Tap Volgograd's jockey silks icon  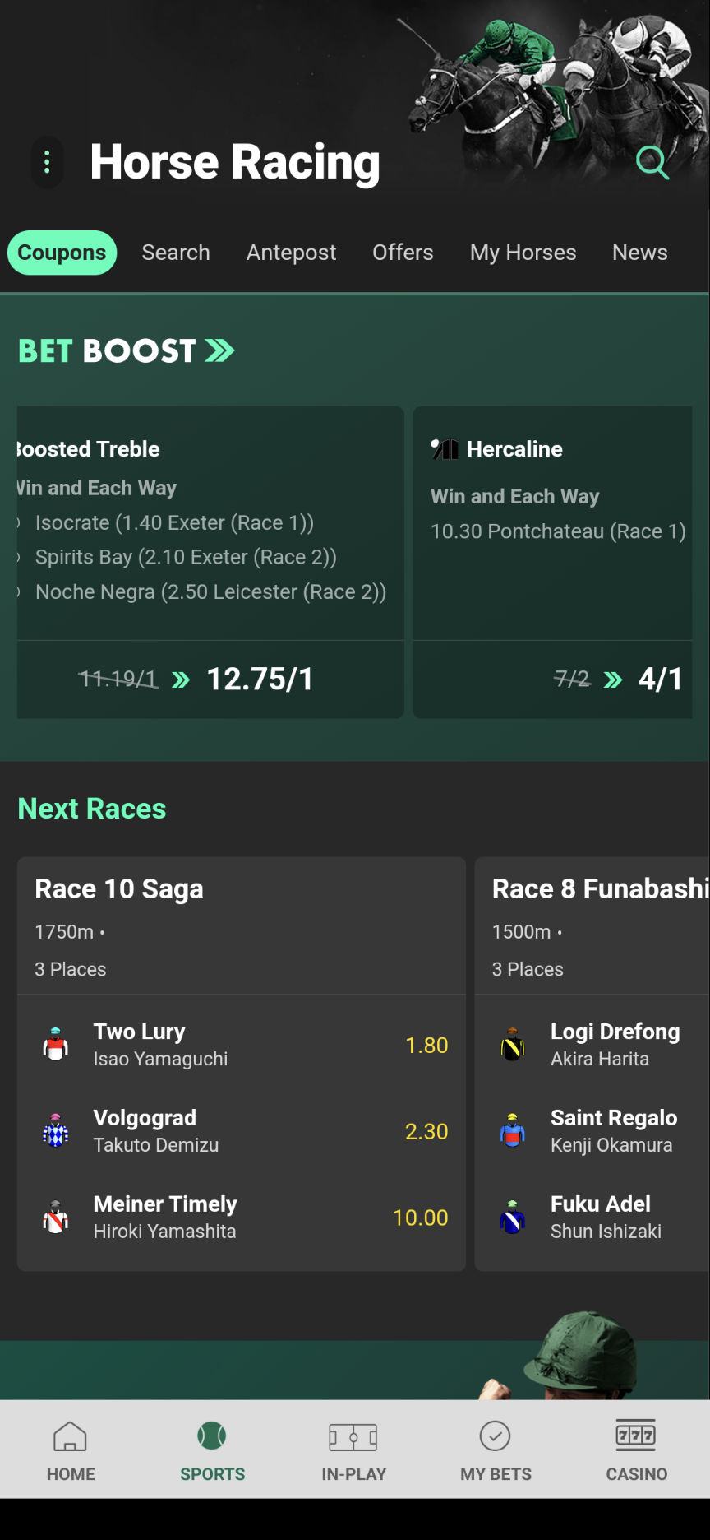click(x=54, y=1129)
